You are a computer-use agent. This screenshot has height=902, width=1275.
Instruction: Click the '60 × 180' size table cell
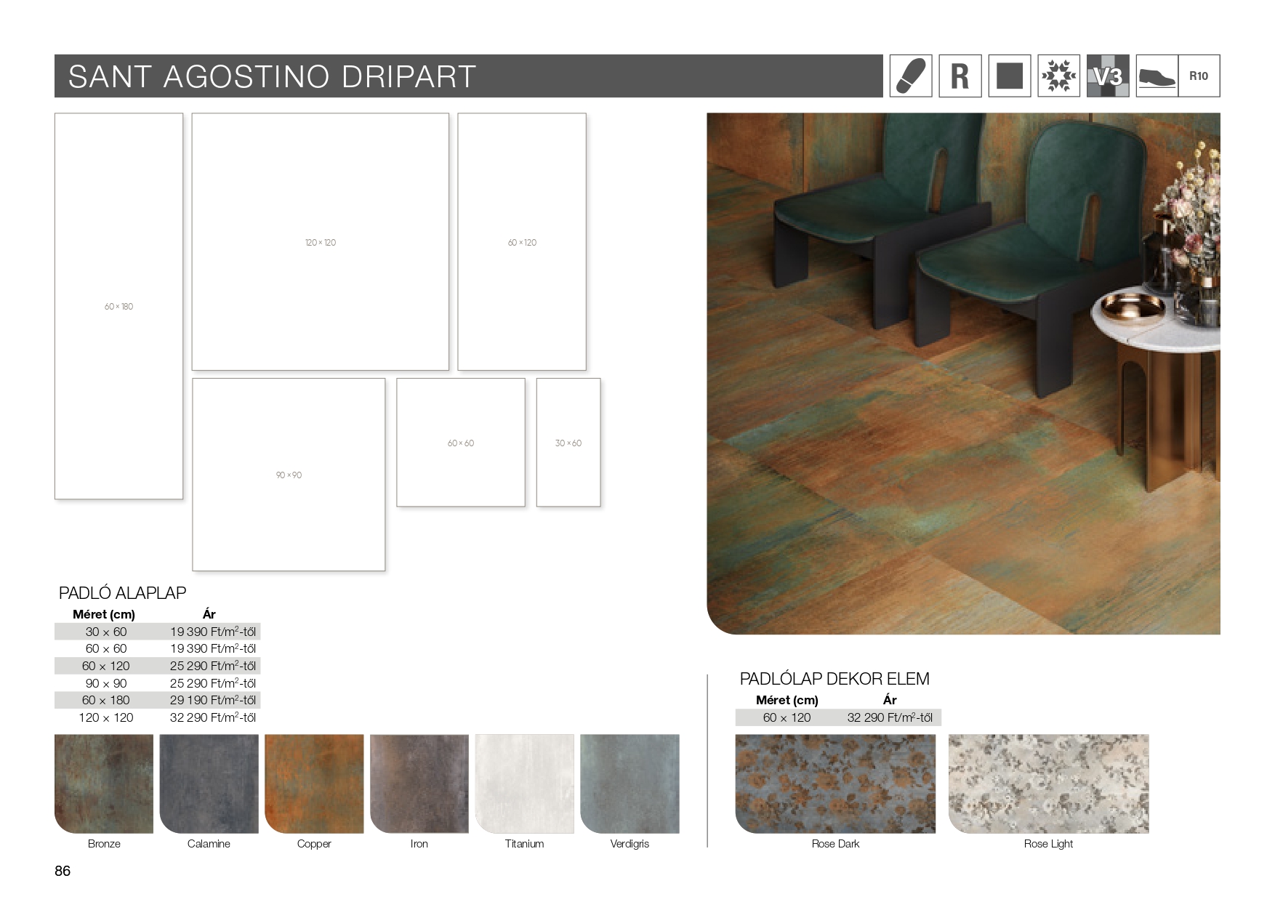click(x=106, y=700)
